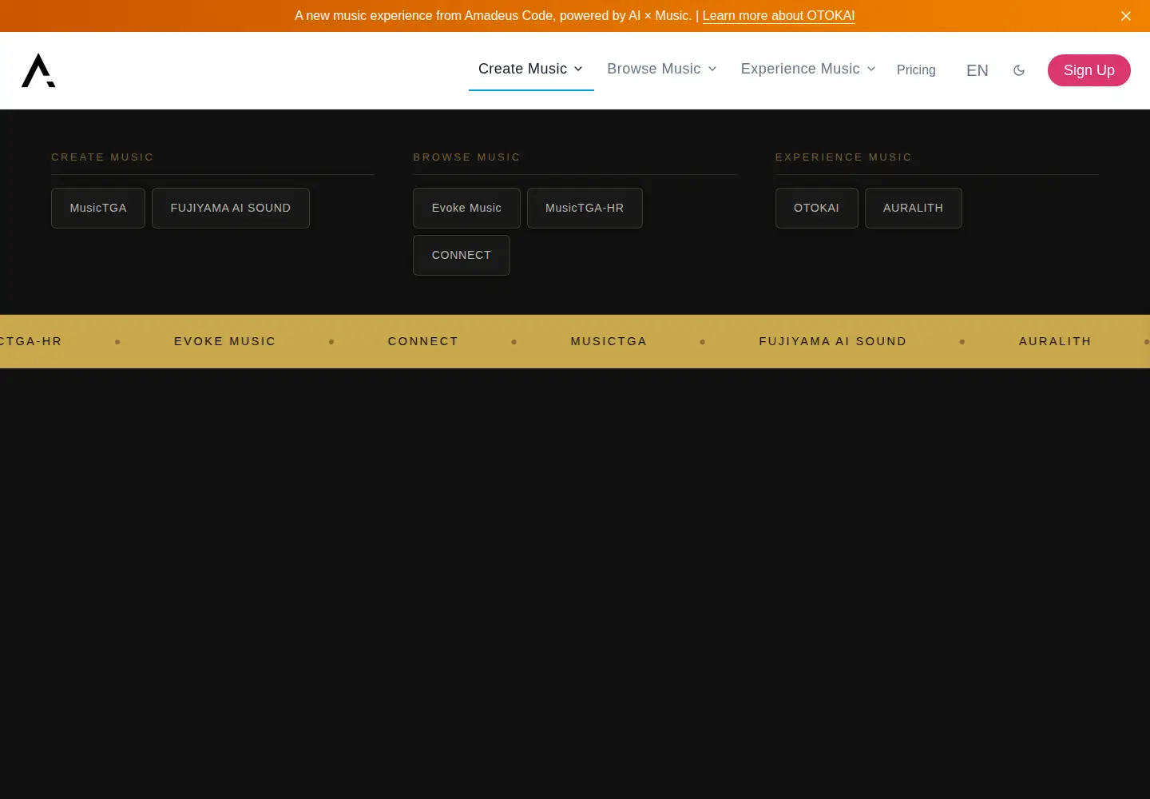Screen dimensions: 1150x799
Task: Click the CONNECT button under Browse Music
Action: tap(462, 255)
